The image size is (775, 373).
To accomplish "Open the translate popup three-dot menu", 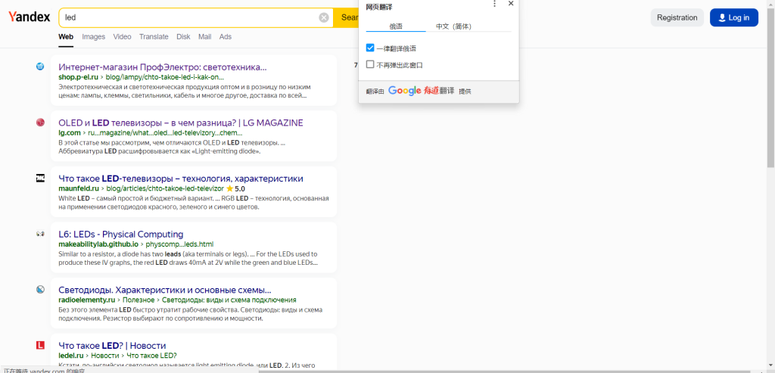I will coord(494,4).
